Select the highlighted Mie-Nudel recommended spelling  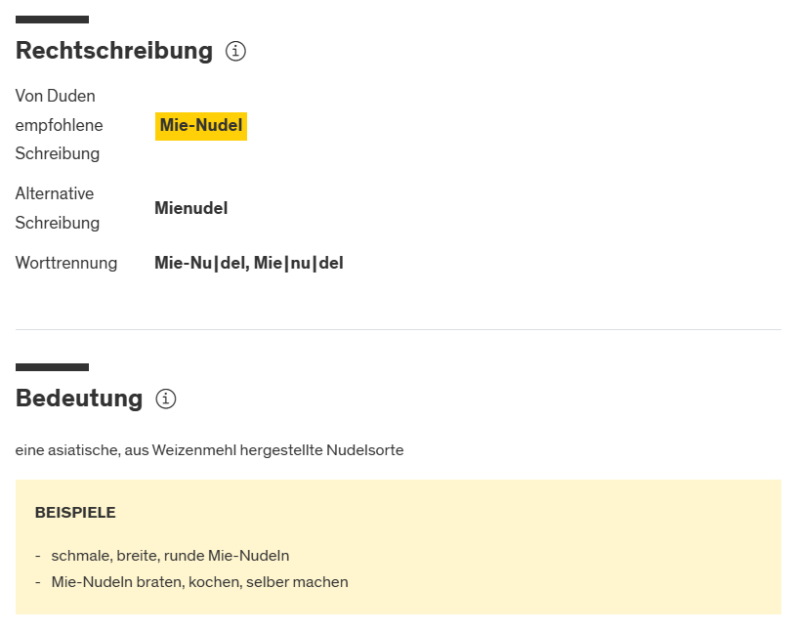coord(201,125)
